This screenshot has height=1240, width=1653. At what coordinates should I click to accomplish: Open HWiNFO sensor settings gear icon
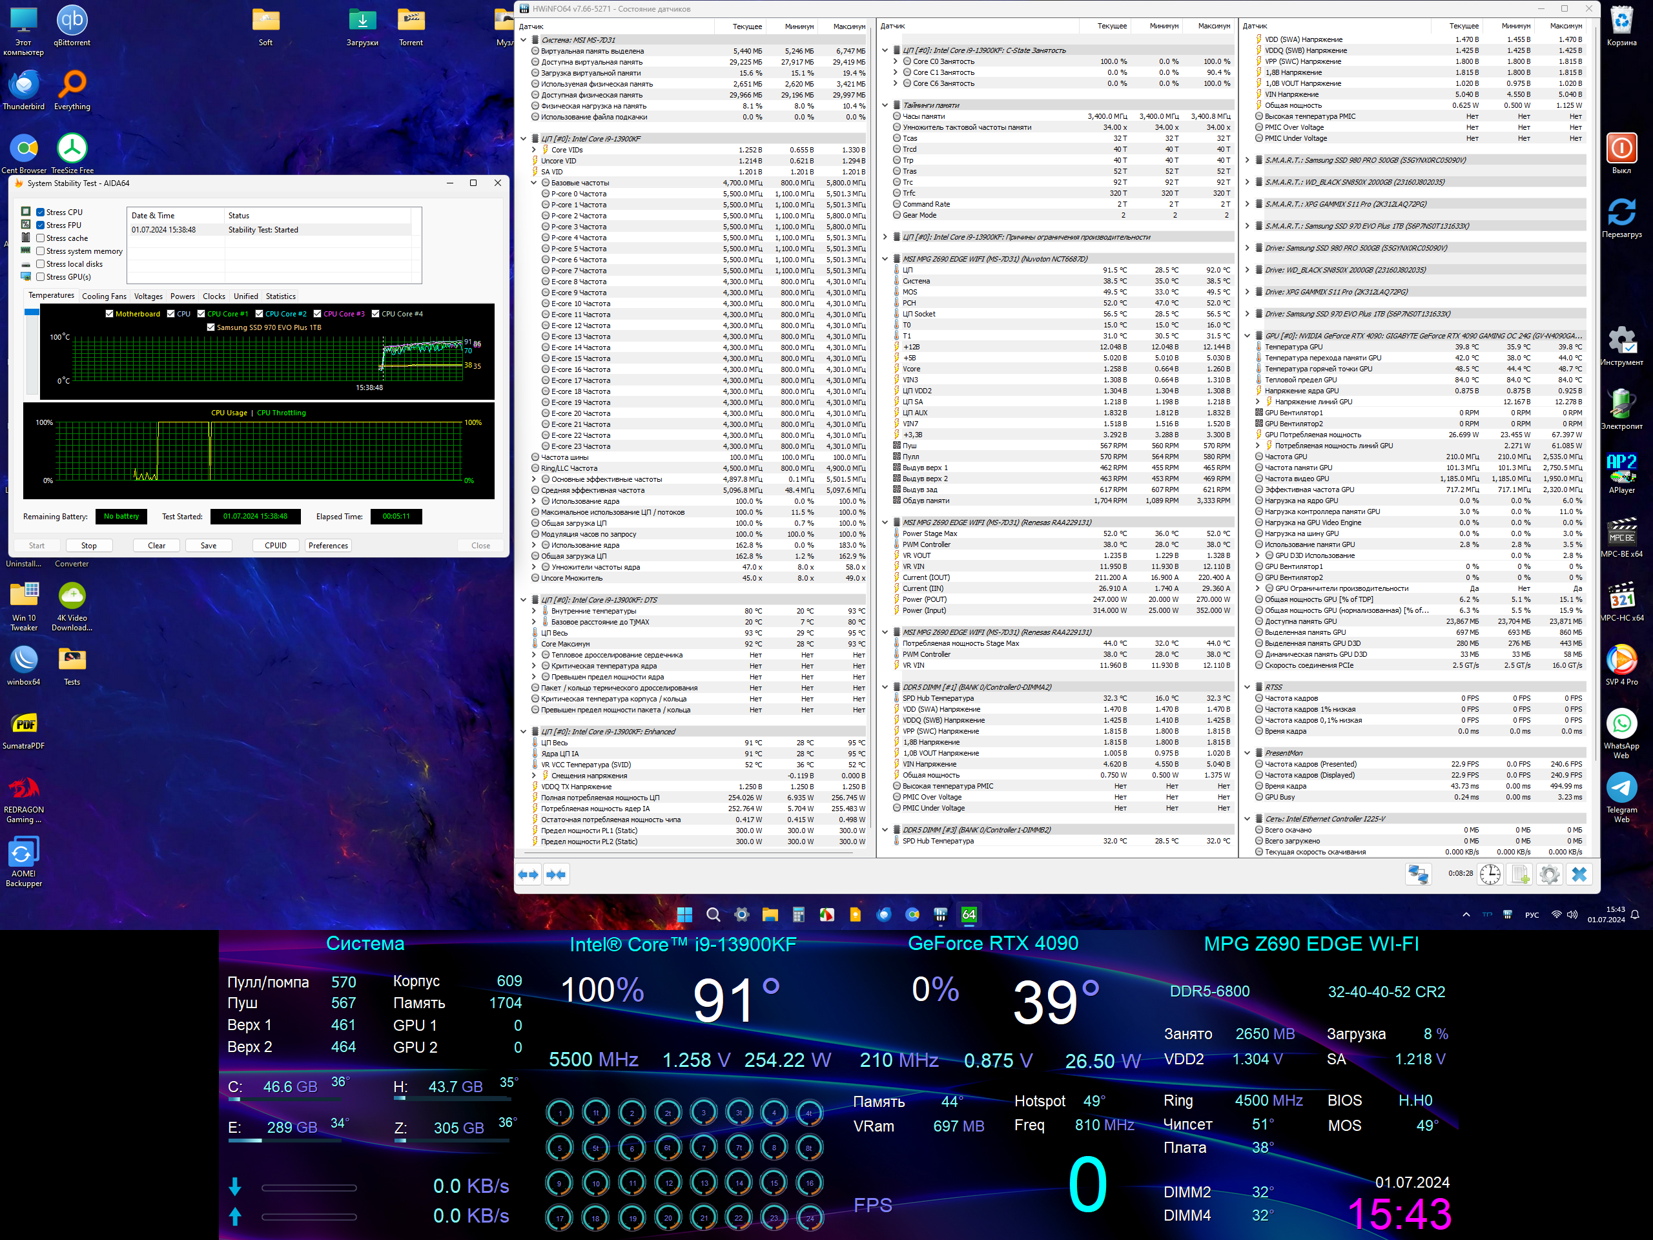[x=1549, y=874]
